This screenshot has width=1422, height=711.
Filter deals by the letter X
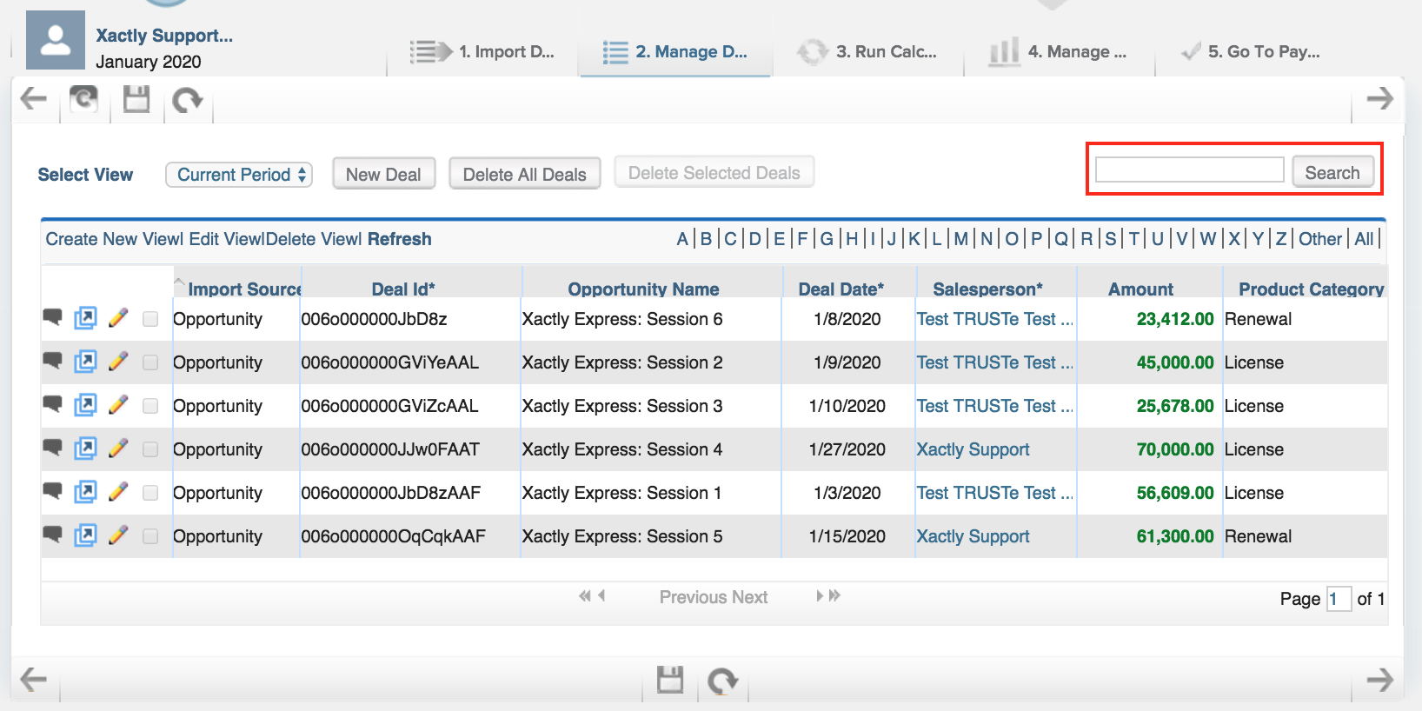coord(1233,239)
